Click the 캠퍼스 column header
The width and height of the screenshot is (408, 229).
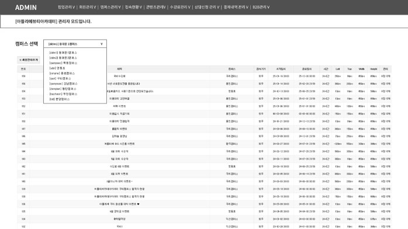point(232,69)
